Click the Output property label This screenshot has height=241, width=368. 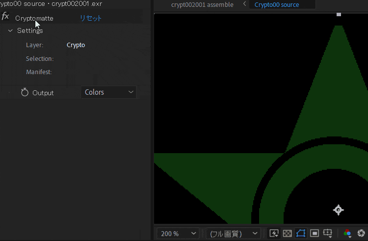(43, 93)
